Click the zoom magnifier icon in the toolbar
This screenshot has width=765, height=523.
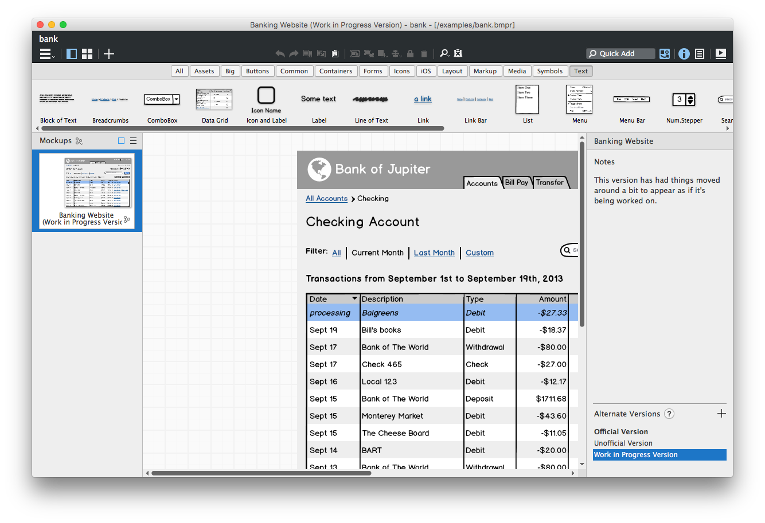click(x=444, y=54)
